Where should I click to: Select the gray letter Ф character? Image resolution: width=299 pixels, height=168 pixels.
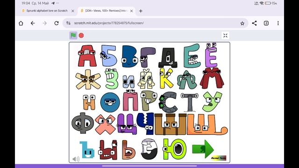[x=83, y=123]
